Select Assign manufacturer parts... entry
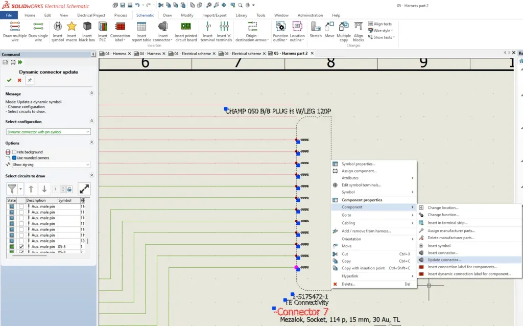The image size is (523, 326). [x=469, y=230]
